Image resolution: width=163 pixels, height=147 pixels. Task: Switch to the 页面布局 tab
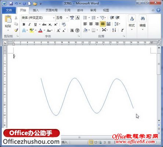tap(51, 10)
